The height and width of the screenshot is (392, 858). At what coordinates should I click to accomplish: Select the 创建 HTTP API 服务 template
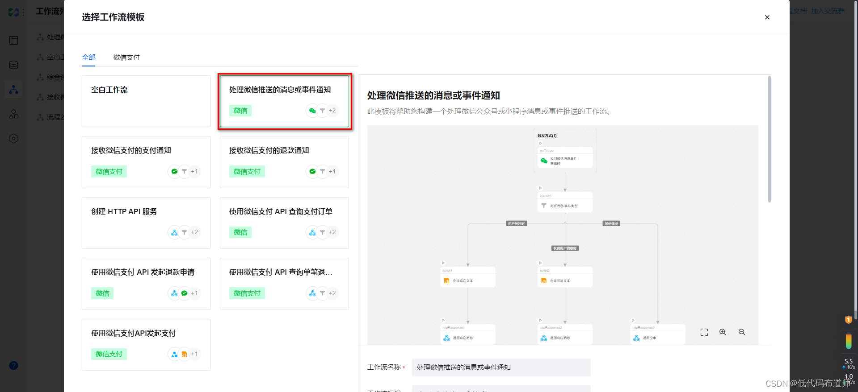pos(146,223)
